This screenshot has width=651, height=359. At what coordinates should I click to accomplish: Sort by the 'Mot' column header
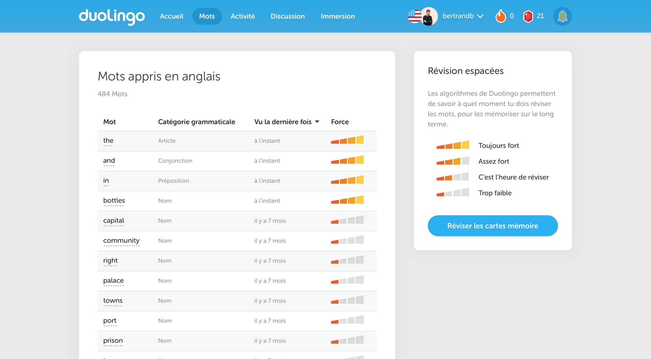[x=110, y=122]
